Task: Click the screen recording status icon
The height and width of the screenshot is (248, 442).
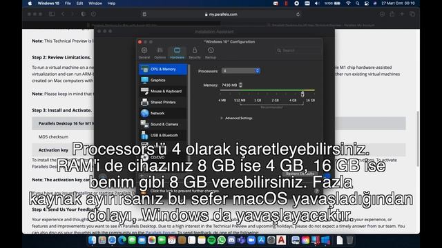Action: 296,3
